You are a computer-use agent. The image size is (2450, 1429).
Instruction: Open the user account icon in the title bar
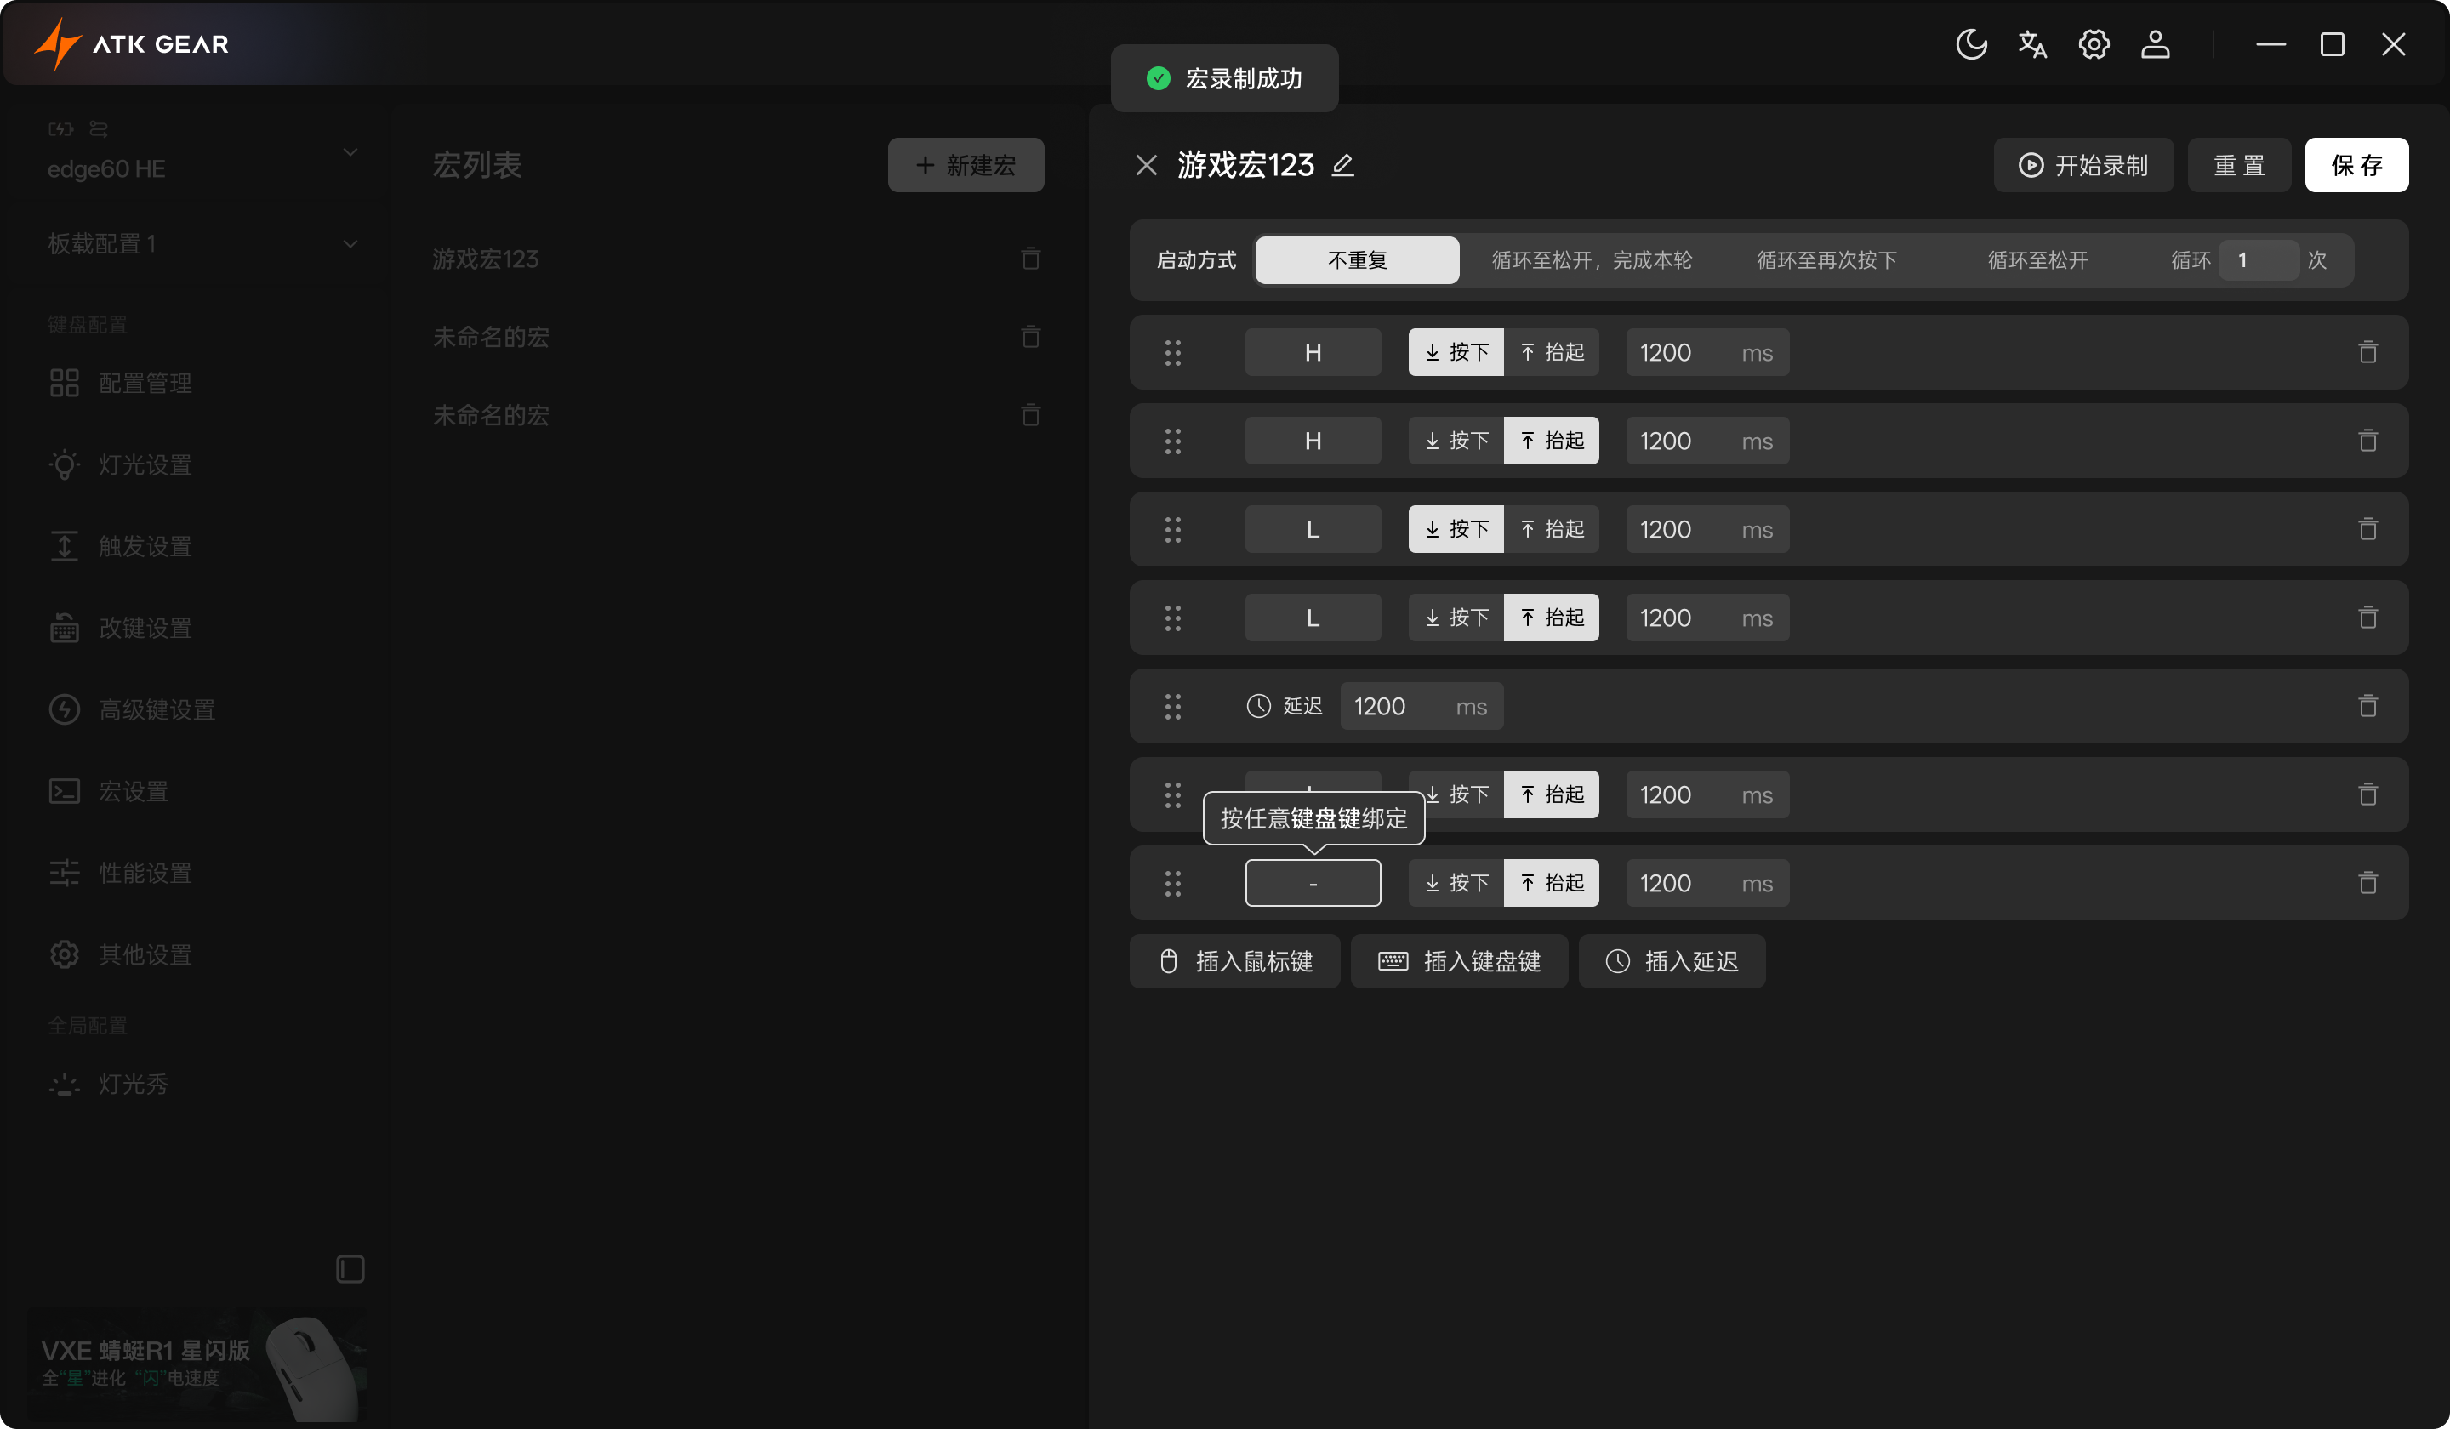coord(2156,45)
